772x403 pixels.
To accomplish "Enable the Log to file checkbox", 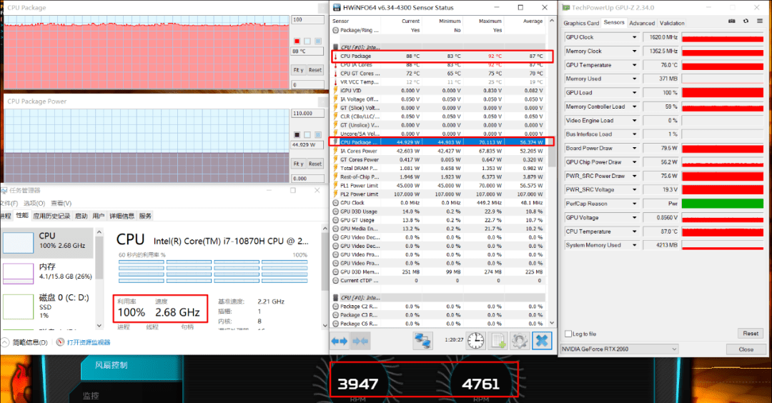I will [568, 334].
